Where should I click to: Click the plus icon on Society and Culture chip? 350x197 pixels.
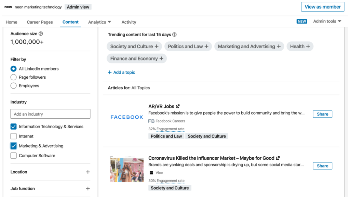(157, 47)
